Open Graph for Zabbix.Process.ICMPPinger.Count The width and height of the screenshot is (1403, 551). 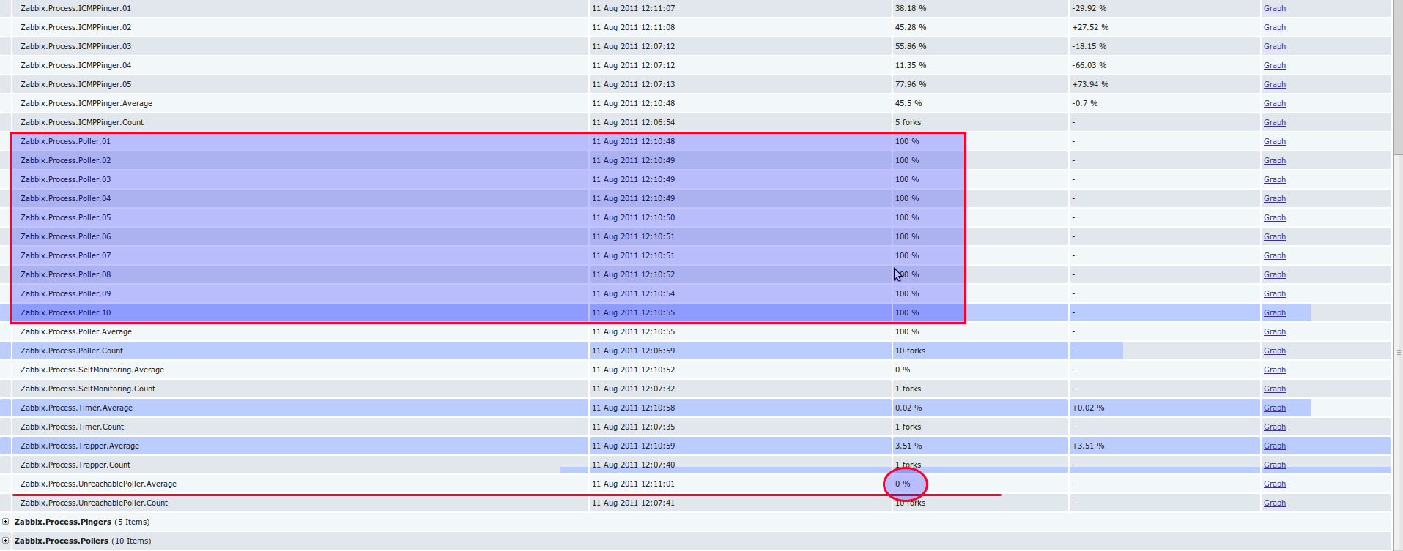point(1274,122)
